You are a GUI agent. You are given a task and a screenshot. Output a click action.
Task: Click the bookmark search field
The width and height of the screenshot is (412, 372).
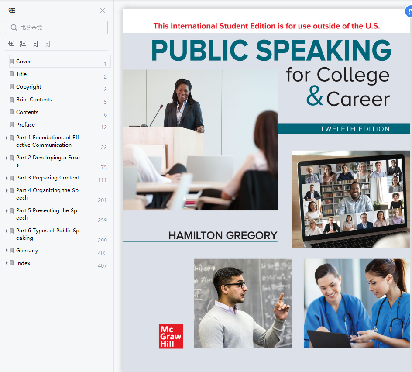click(56, 28)
